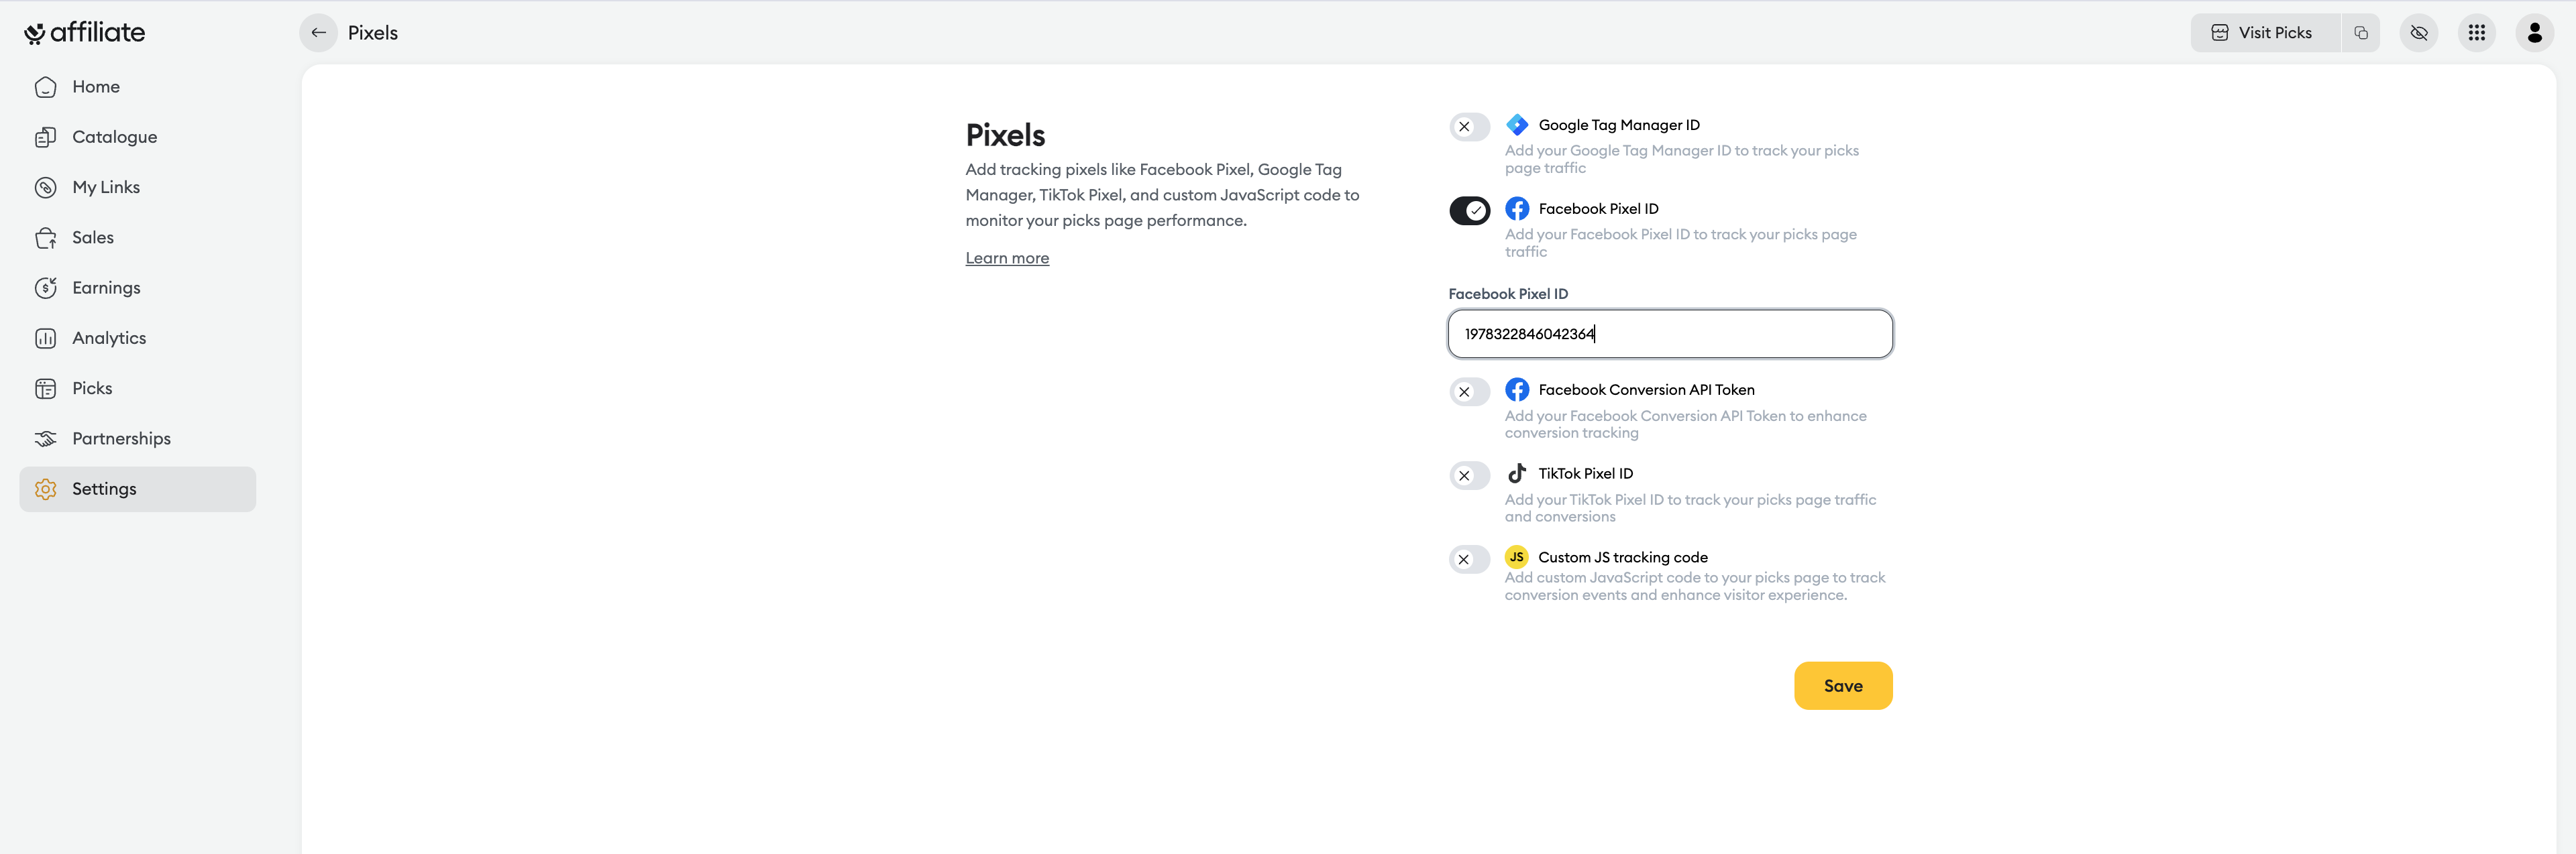2576x854 pixels.
Task: Click the copy link icon near Visit Picks
Action: pyautogui.click(x=2360, y=33)
